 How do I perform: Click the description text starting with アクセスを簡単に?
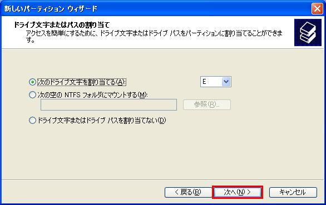click(154, 36)
